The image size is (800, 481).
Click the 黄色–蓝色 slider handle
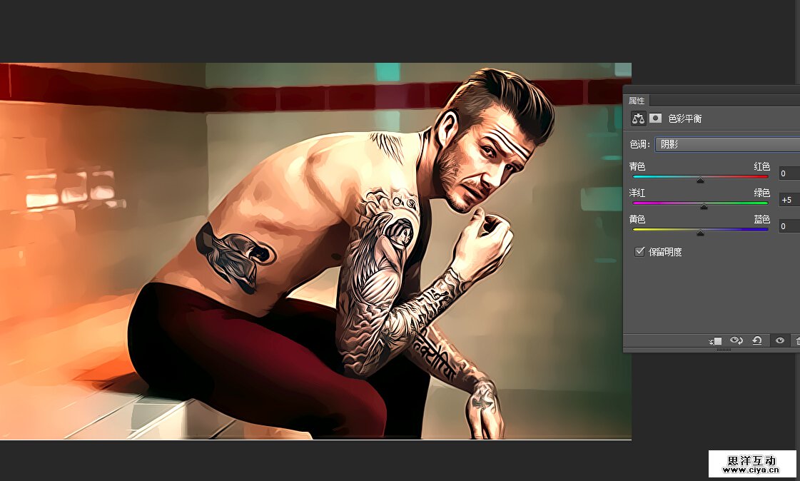700,233
